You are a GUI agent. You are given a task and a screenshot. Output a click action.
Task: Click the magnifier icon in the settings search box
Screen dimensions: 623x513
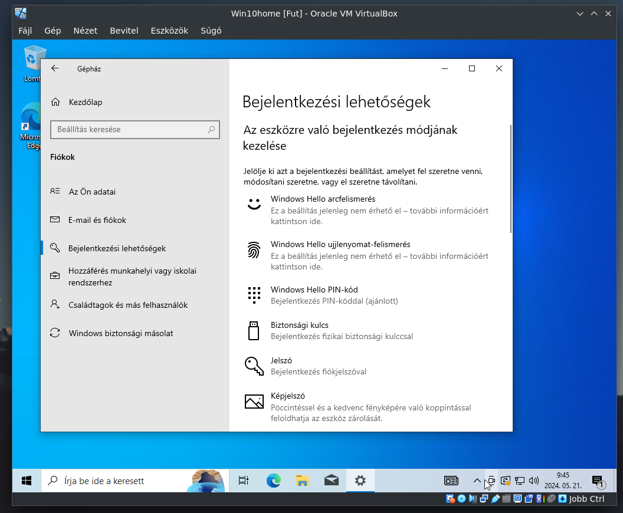pyautogui.click(x=211, y=130)
